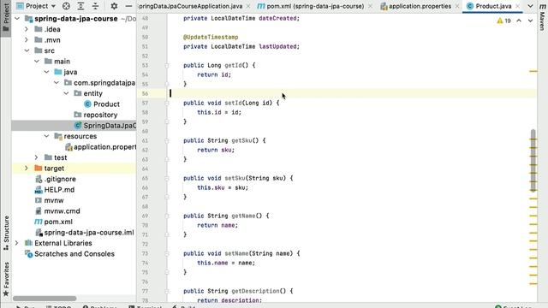Collapse the java folder
The height and width of the screenshot is (308, 548).
46,72
